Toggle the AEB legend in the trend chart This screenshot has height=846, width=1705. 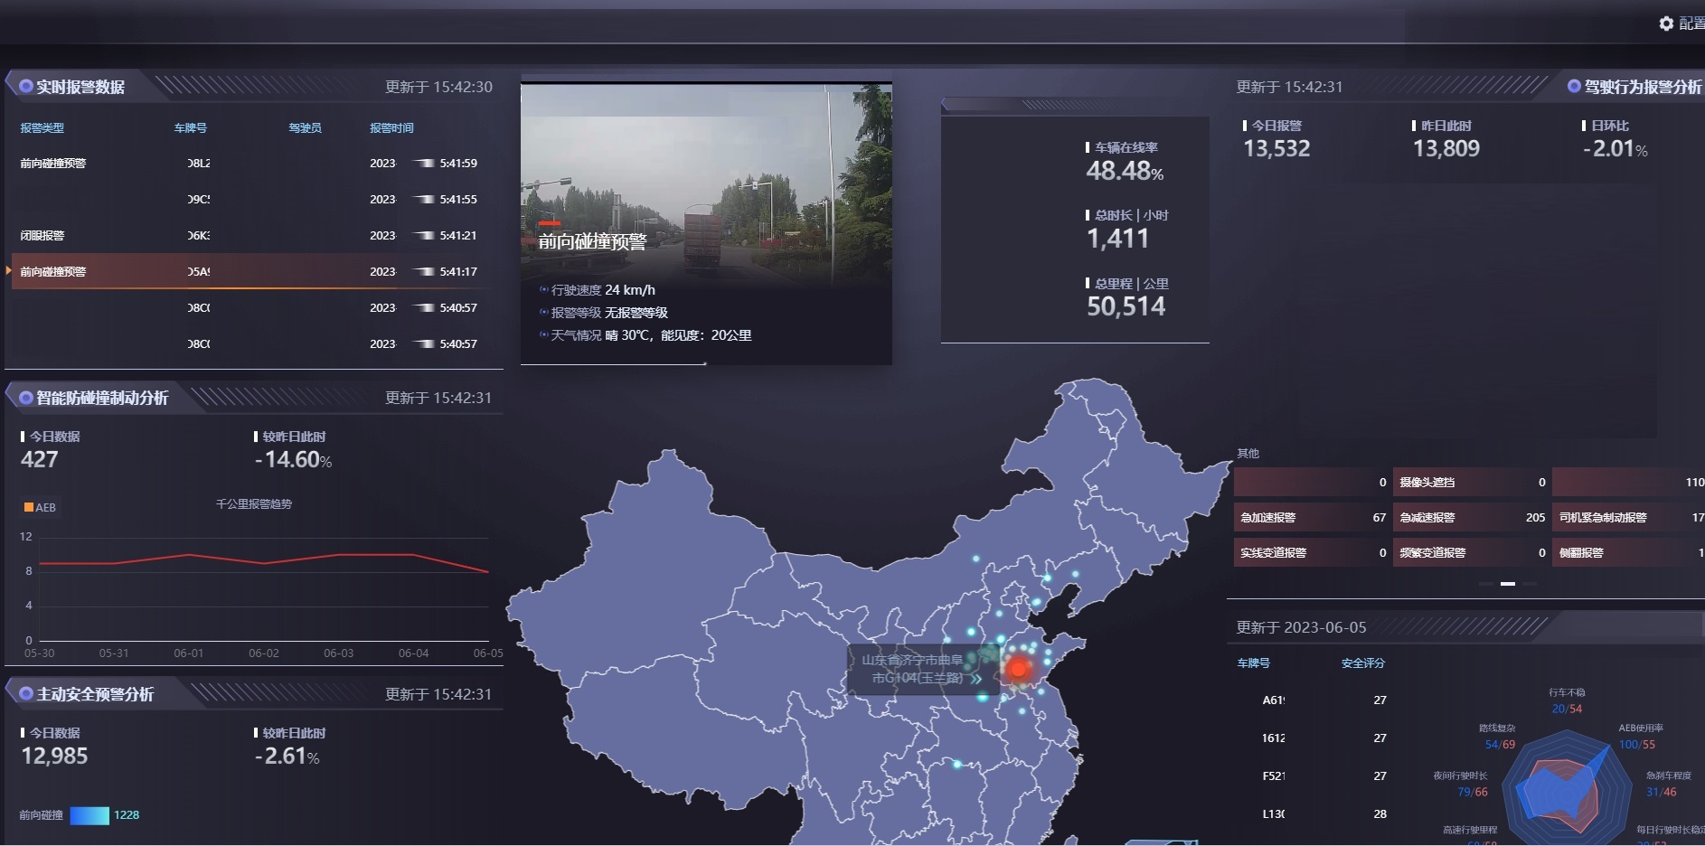40,508
